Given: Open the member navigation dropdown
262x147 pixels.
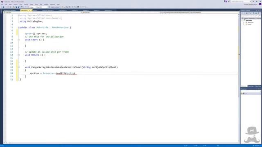Looking at the screenshot, I should (x=200, y=13).
